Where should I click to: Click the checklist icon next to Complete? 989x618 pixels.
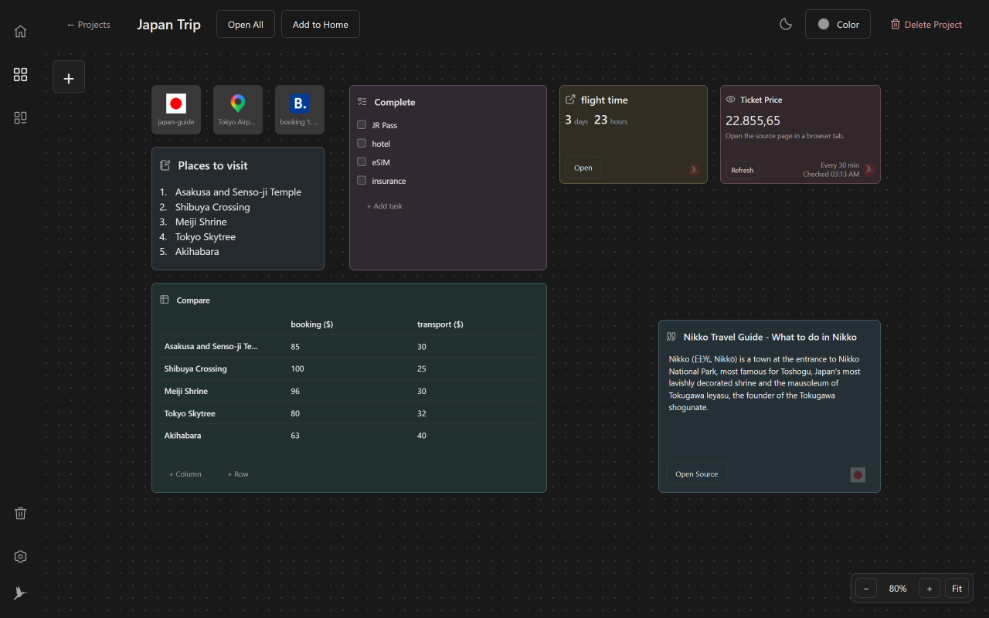[362, 102]
